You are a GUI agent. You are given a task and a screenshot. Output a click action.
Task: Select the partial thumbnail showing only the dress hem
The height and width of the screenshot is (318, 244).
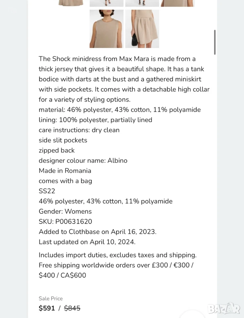(71, 3)
